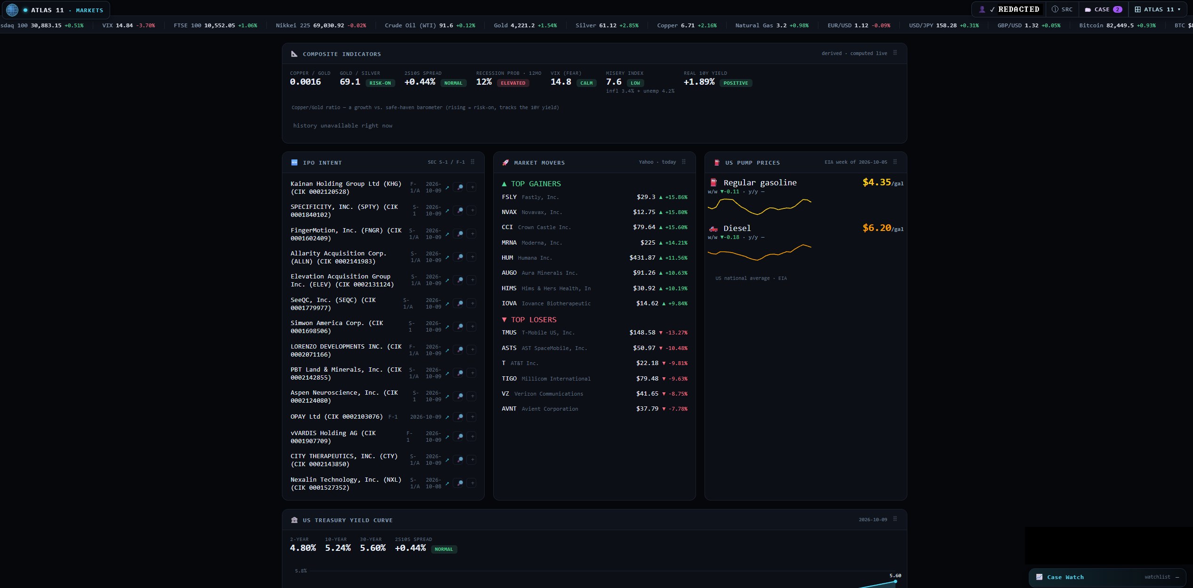
Task: Open FSLY Fastly, Inc. gainer row
Action: coord(594,197)
